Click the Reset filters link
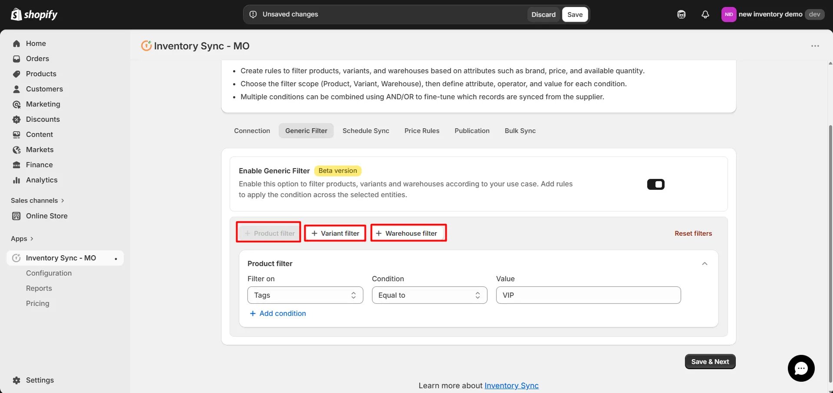The width and height of the screenshot is (833, 393). tap(693, 233)
